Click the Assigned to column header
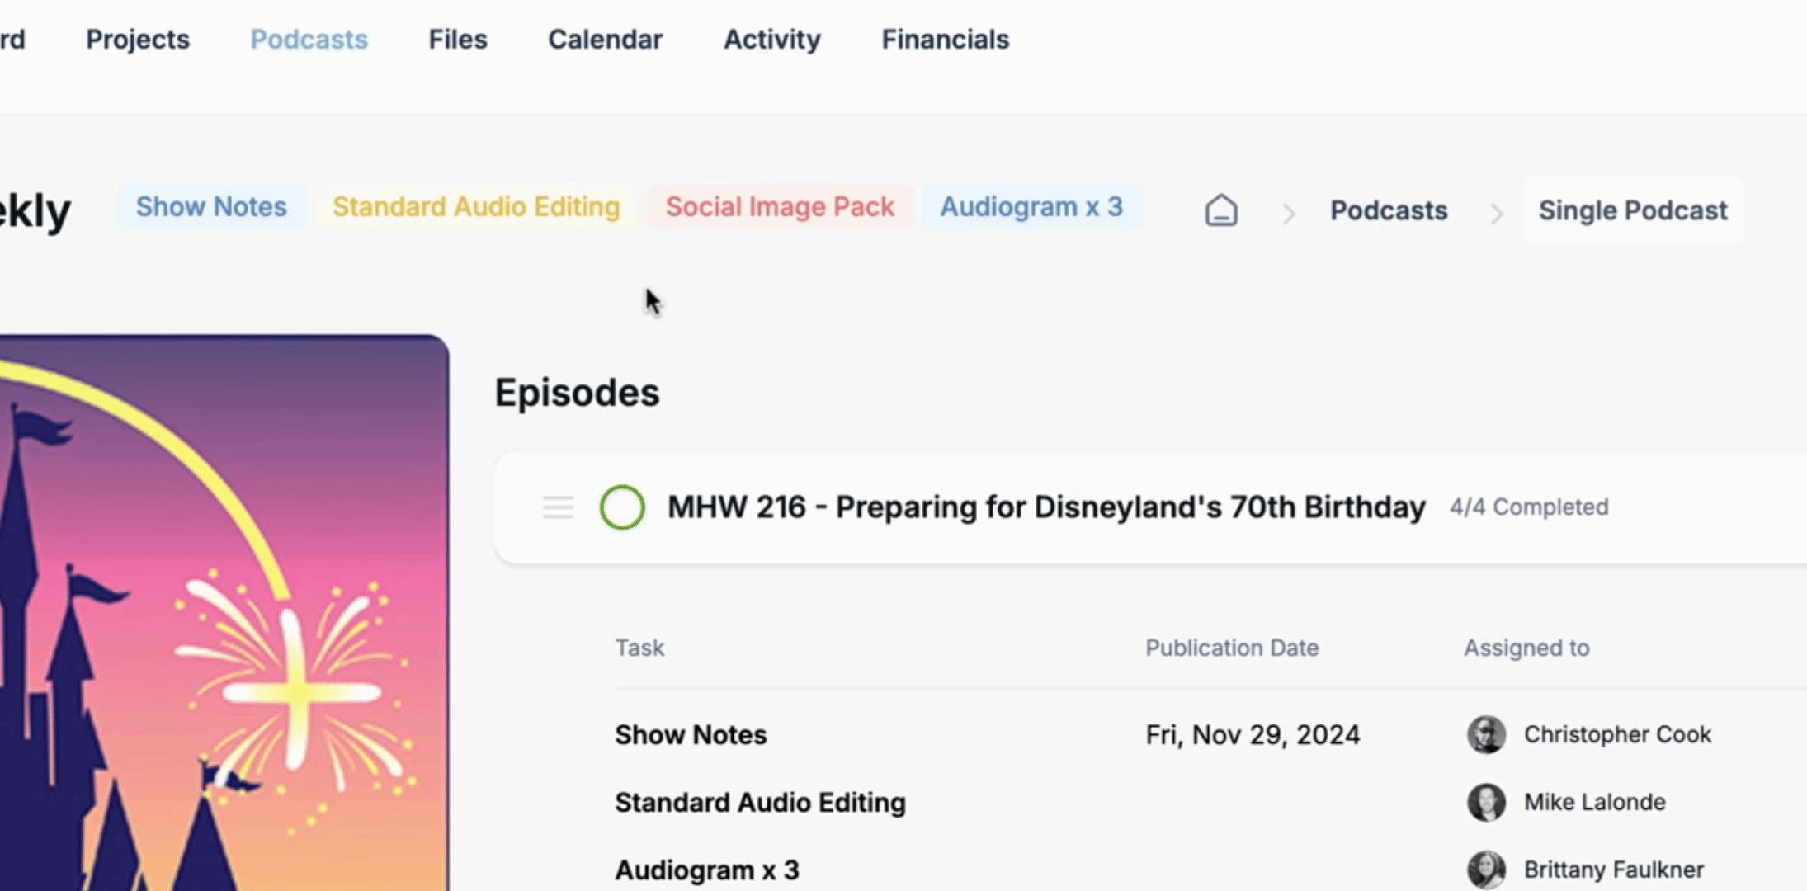Image resolution: width=1807 pixels, height=891 pixels. (x=1526, y=648)
